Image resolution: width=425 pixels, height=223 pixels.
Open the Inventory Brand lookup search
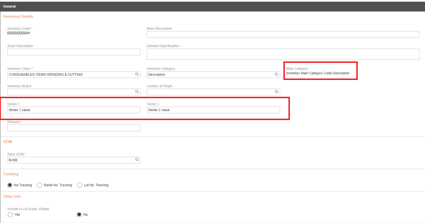[x=137, y=92]
